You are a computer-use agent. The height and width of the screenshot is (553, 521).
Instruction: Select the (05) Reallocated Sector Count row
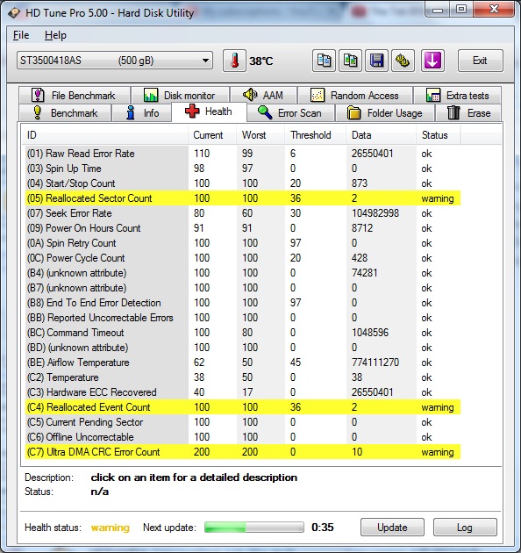(243, 198)
